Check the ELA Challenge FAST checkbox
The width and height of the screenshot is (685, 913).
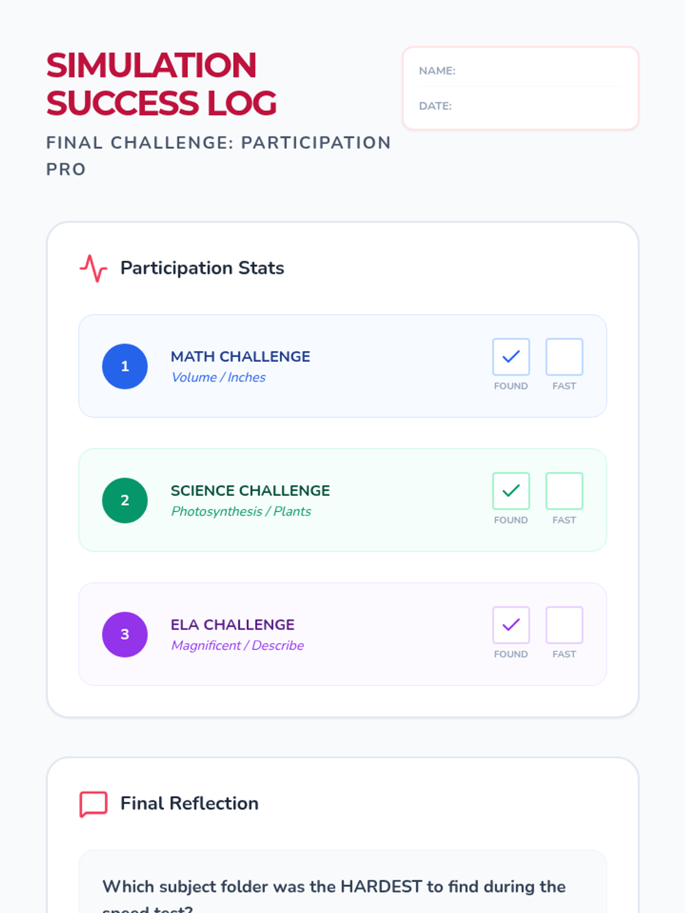tap(564, 625)
